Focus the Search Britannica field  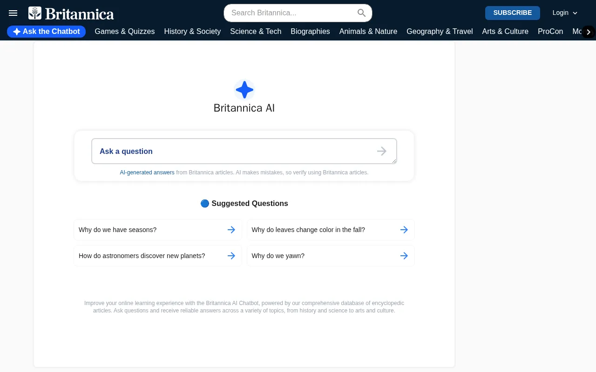(298, 13)
